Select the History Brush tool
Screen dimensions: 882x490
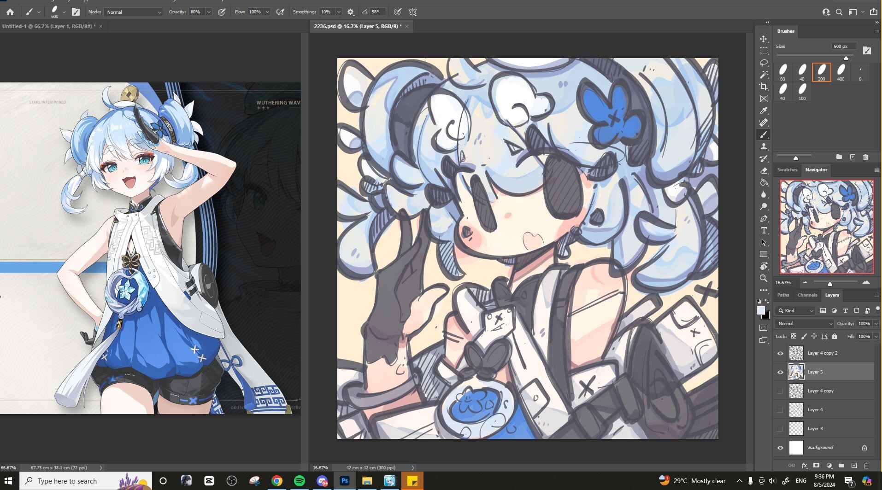pos(764,158)
